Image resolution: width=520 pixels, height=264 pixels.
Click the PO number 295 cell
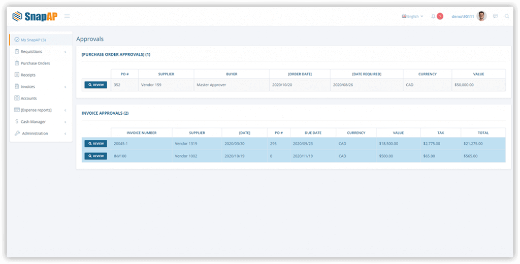(279, 144)
